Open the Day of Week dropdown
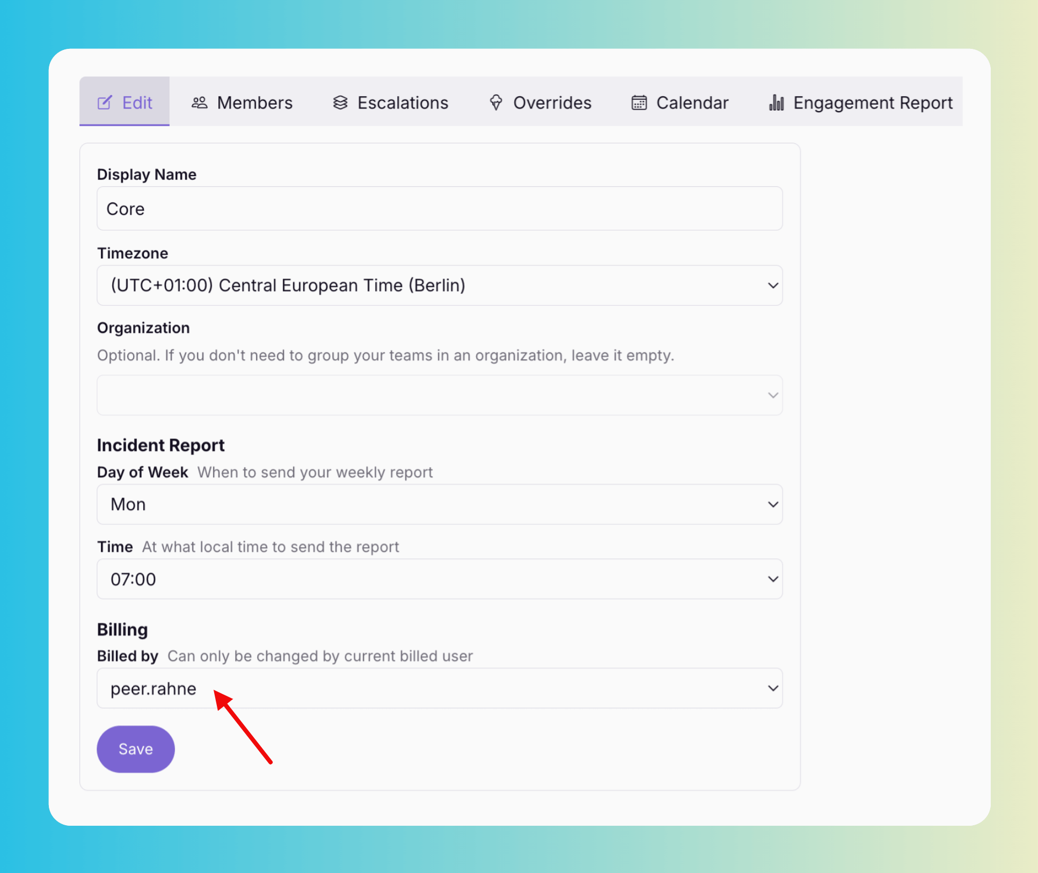 tap(439, 504)
